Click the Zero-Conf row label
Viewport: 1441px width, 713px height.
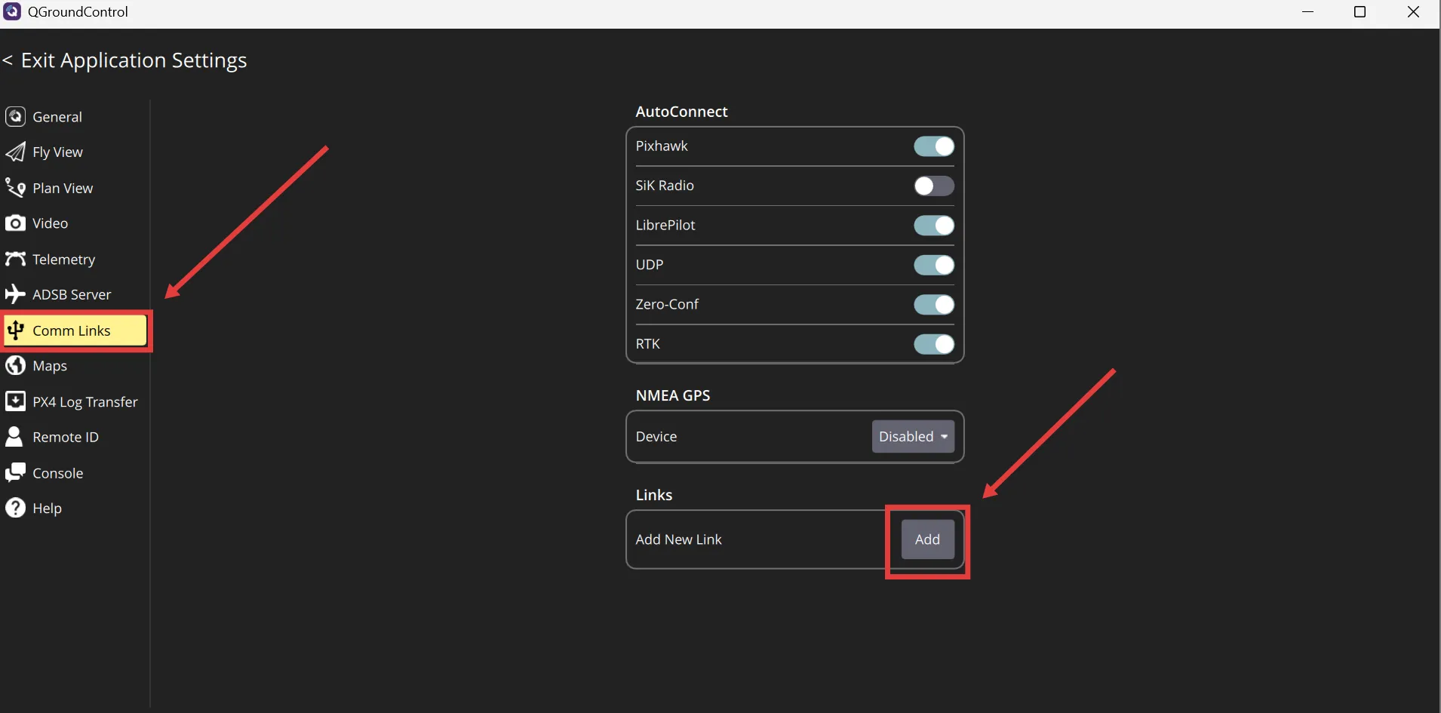click(x=667, y=305)
